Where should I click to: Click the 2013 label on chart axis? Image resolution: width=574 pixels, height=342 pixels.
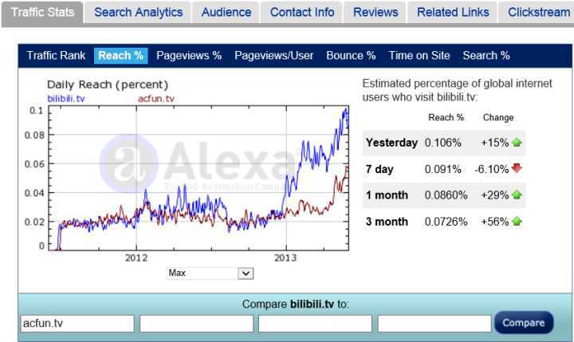285,257
